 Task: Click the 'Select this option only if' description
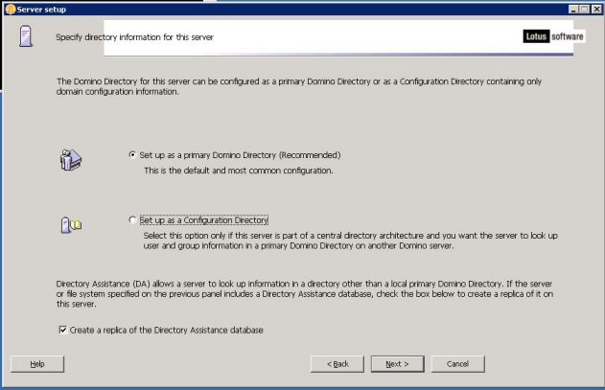pyautogui.click(x=350, y=241)
